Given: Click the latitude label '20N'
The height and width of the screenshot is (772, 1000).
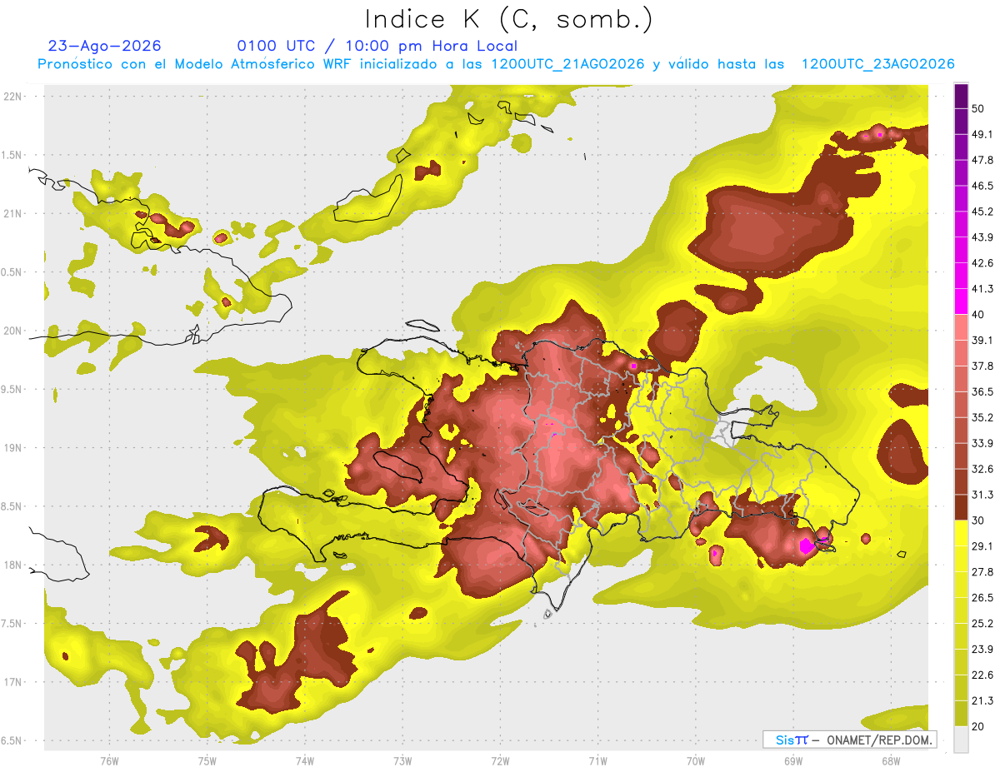Looking at the screenshot, I should pyautogui.click(x=12, y=331).
